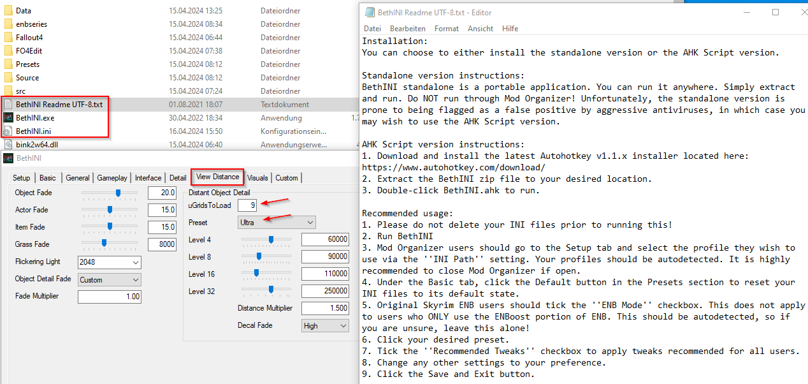Maximize the Editor window
Screen dimensions: 808x384
pos(776,12)
